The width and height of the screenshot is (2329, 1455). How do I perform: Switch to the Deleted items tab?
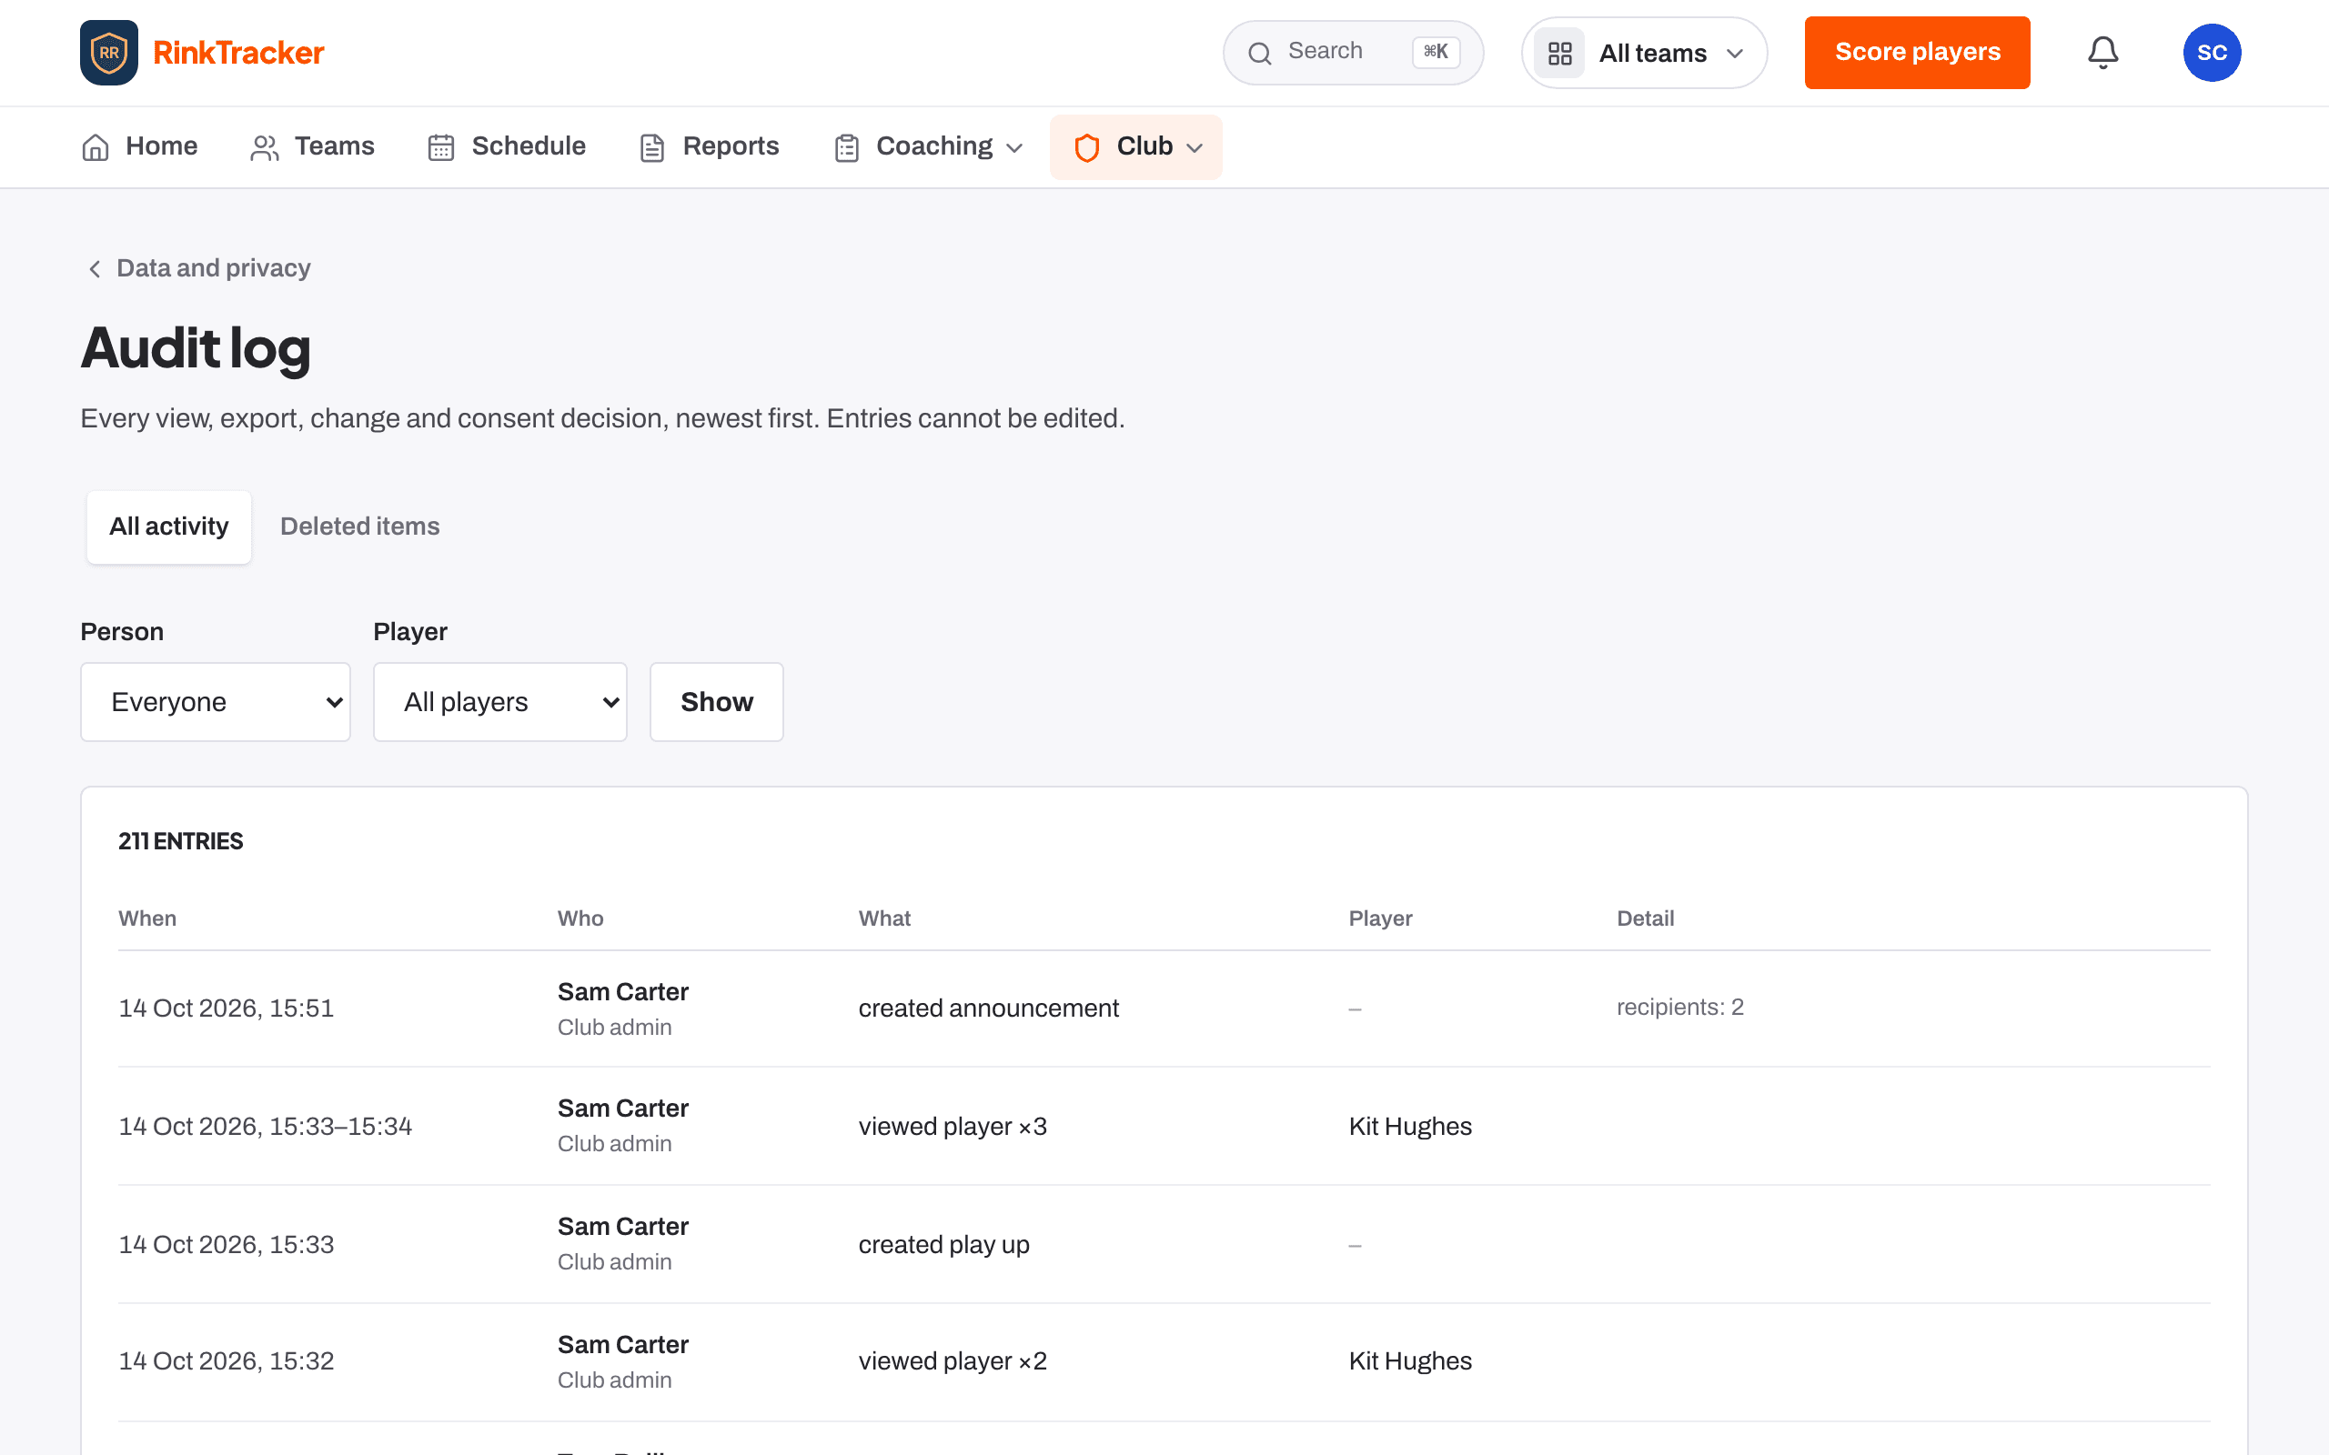pos(360,527)
